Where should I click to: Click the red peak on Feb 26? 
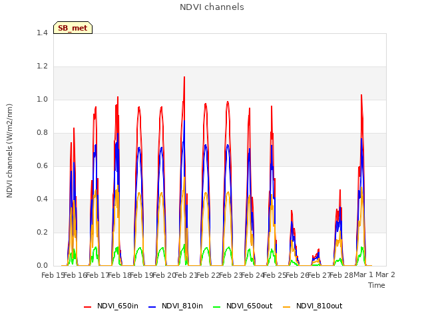[292, 211]
